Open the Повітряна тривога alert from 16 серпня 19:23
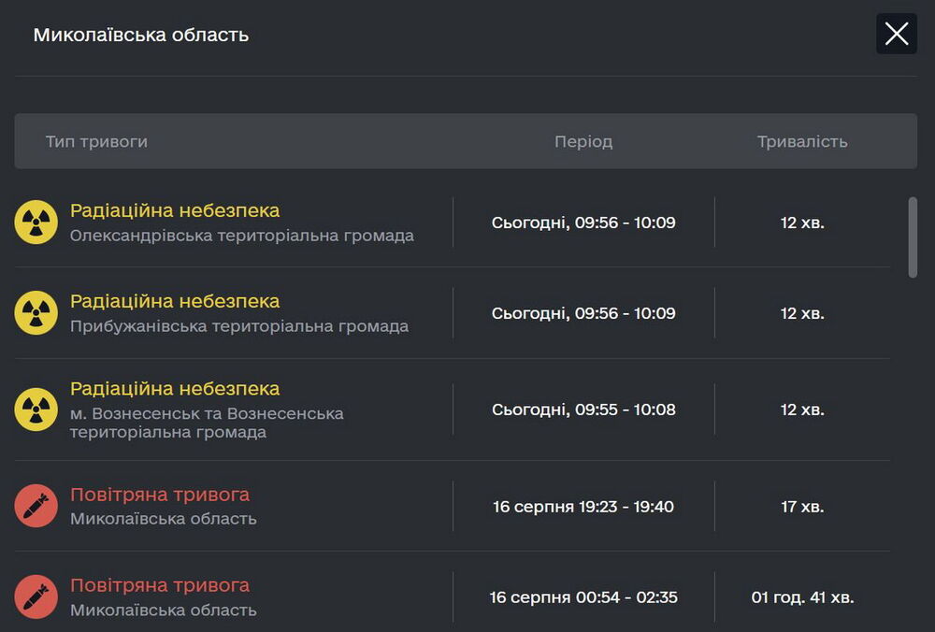935x632 pixels. [x=158, y=494]
